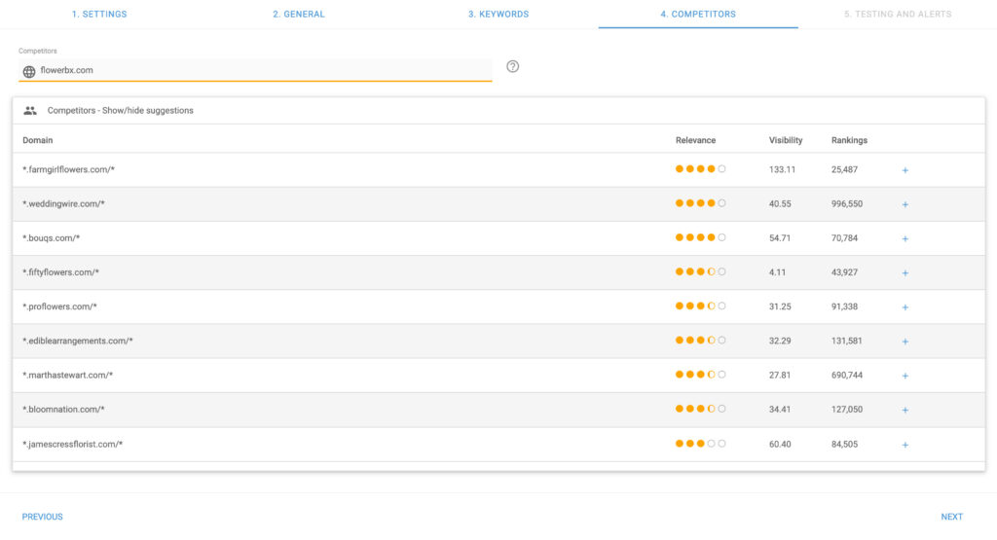The image size is (997, 540).
Task: Click rankings value 43,927
Action: (844, 272)
